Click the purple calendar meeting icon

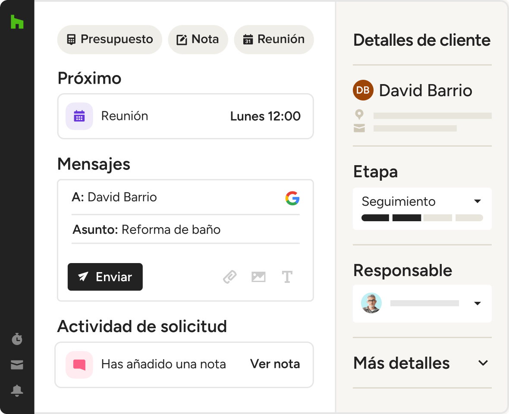pos(79,116)
